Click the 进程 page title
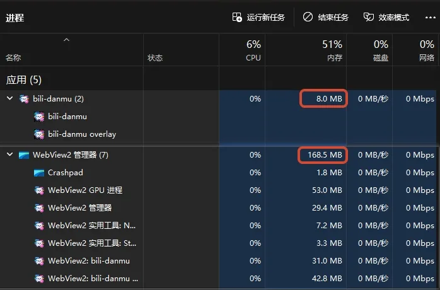 tap(15, 18)
